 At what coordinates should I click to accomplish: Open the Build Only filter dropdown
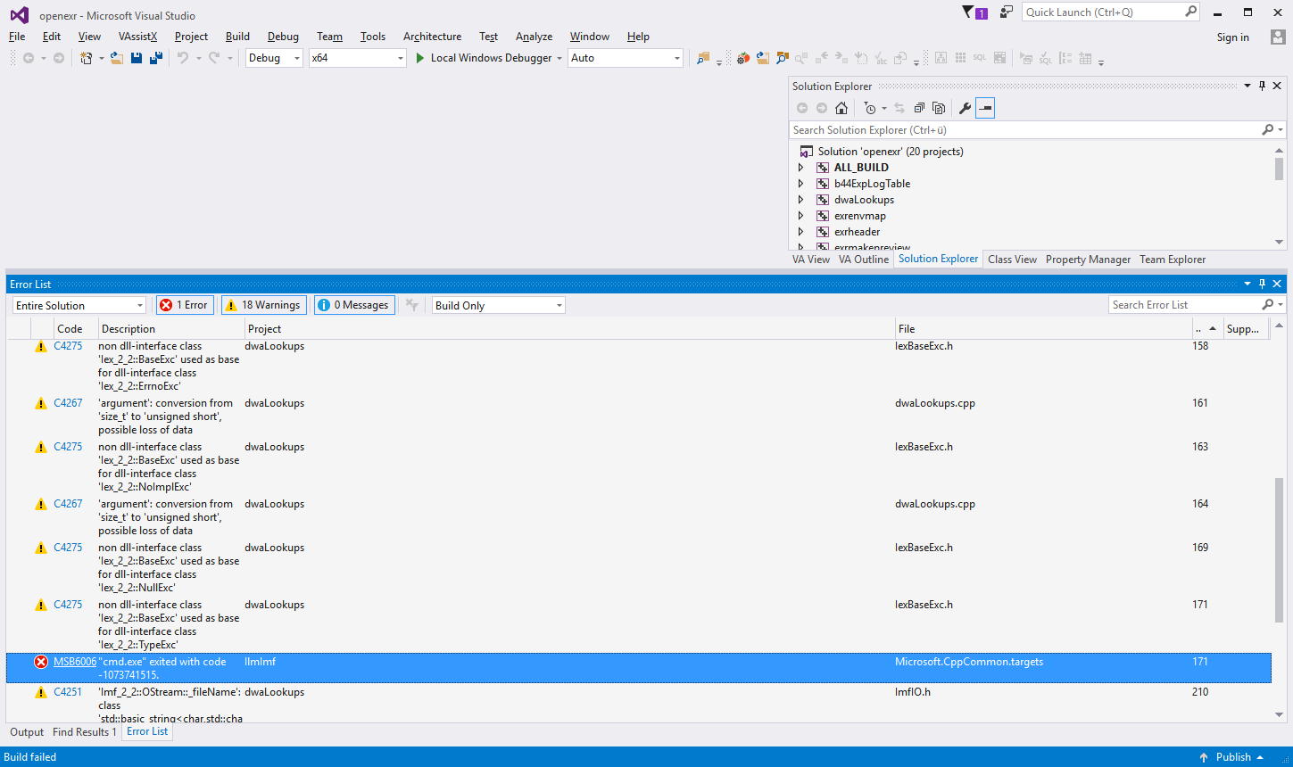click(499, 305)
